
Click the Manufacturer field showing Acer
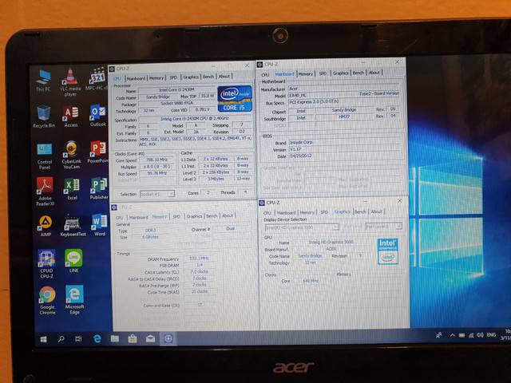point(344,88)
